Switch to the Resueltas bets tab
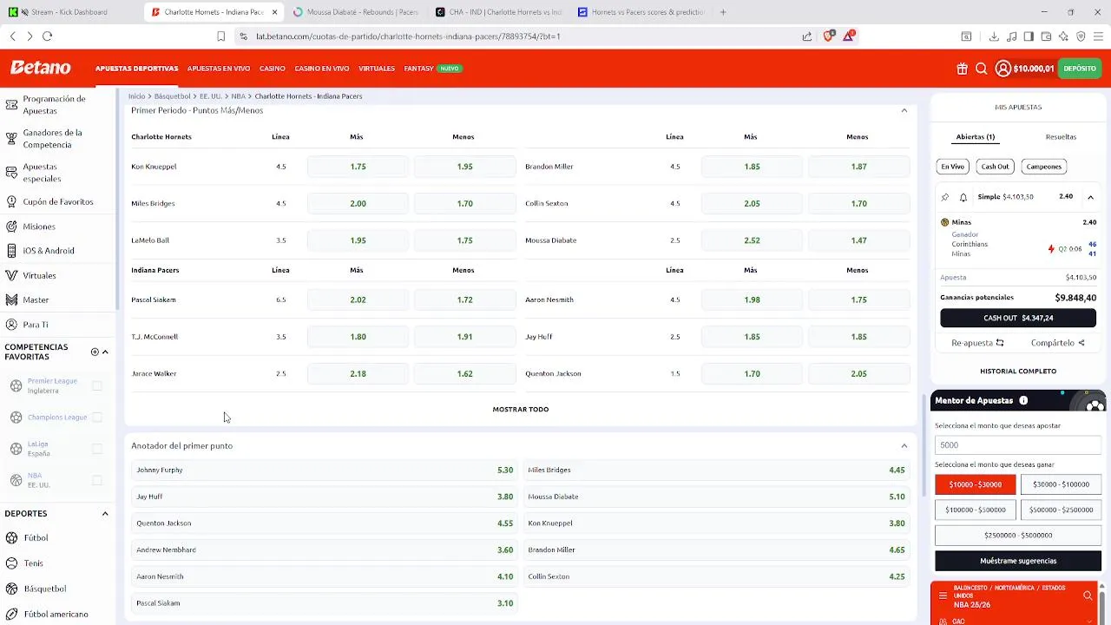Viewport: 1111px width, 625px height. coord(1061,136)
